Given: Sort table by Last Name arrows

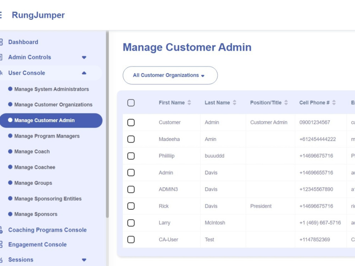Looking at the screenshot, I should [x=235, y=103].
